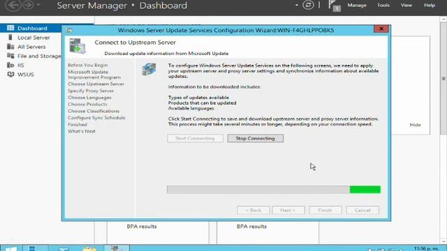Open the View menu
Screen dimensions: 447x251
406,5
